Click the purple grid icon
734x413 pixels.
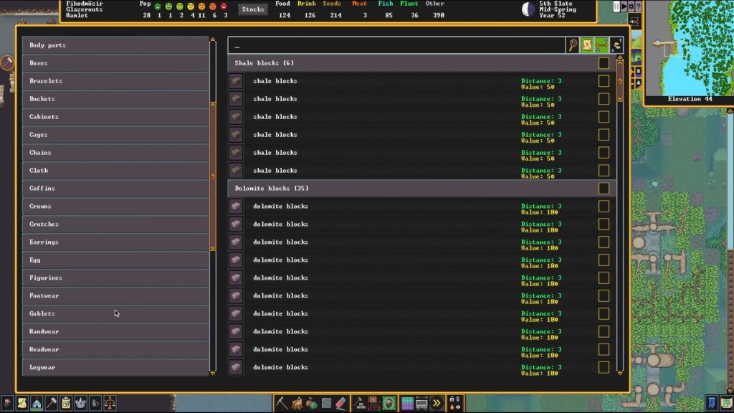click(x=407, y=403)
